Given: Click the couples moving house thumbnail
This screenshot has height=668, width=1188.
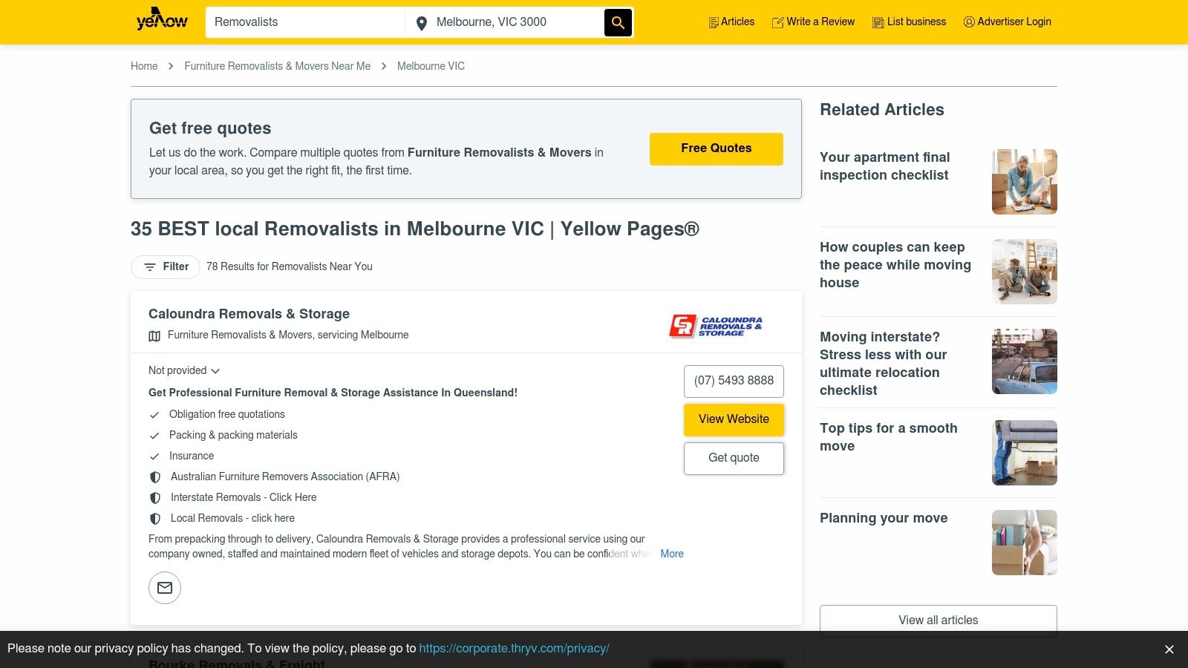Looking at the screenshot, I should 1025,272.
